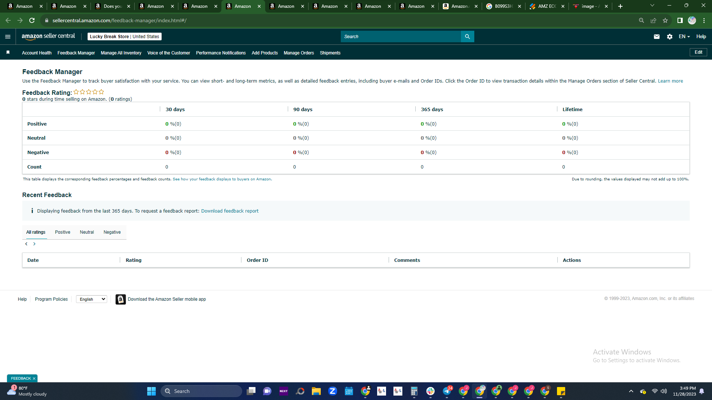Show hidden system tray icons
The height and width of the screenshot is (400, 712).
[x=631, y=391]
